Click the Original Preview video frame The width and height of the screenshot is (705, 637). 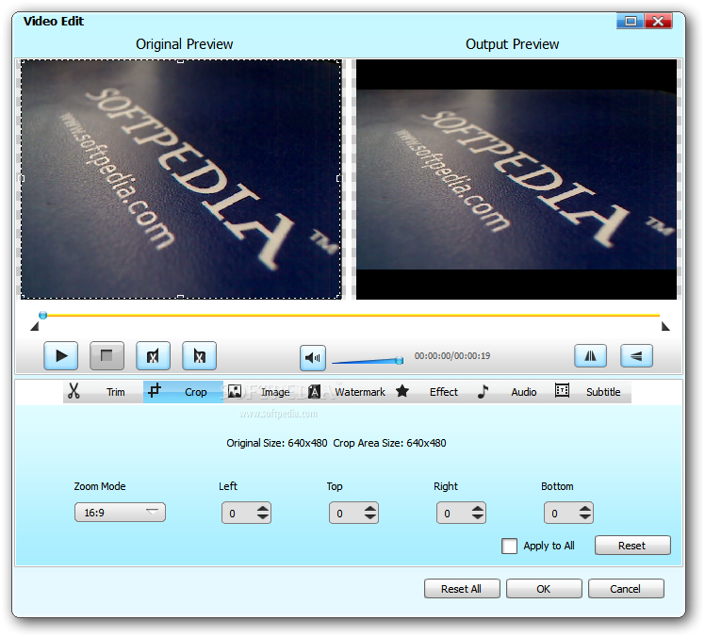(x=181, y=179)
